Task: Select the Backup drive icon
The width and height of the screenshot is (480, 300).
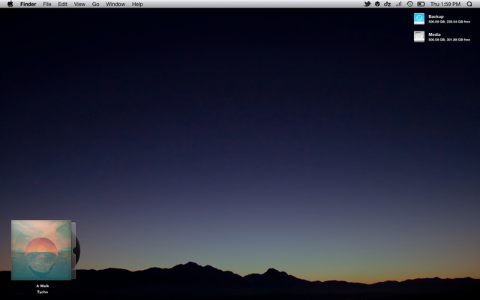Action: [419, 18]
